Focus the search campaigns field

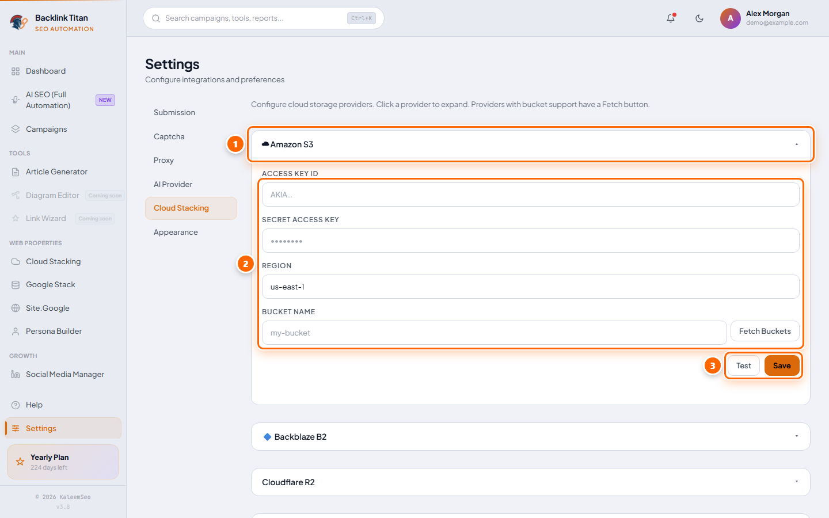[x=264, y=18]
